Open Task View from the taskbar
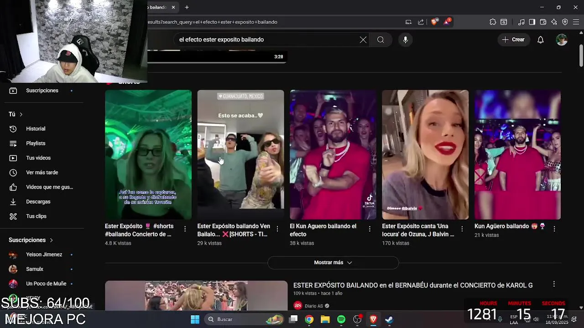The width and height of the screenshot is (584, 328). coord(293,319)
